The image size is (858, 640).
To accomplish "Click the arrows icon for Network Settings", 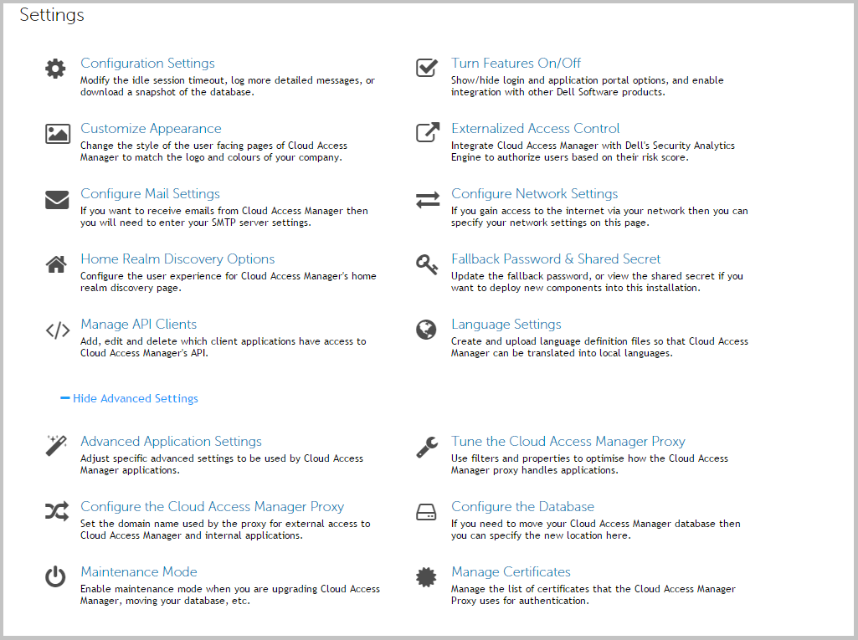I will pyautogui.click(x=427, y=200).
